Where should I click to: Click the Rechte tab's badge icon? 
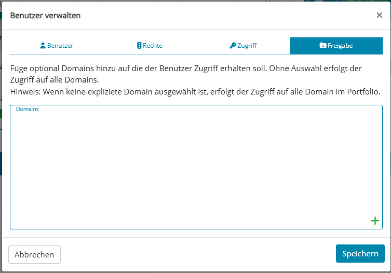click(x=139, y=45)
